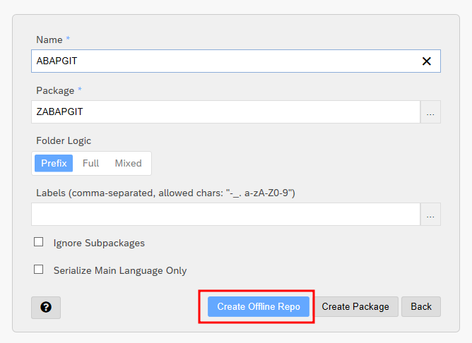
Task: Enable Ignore Subpackages checkbox
Action: coord(39,242)
